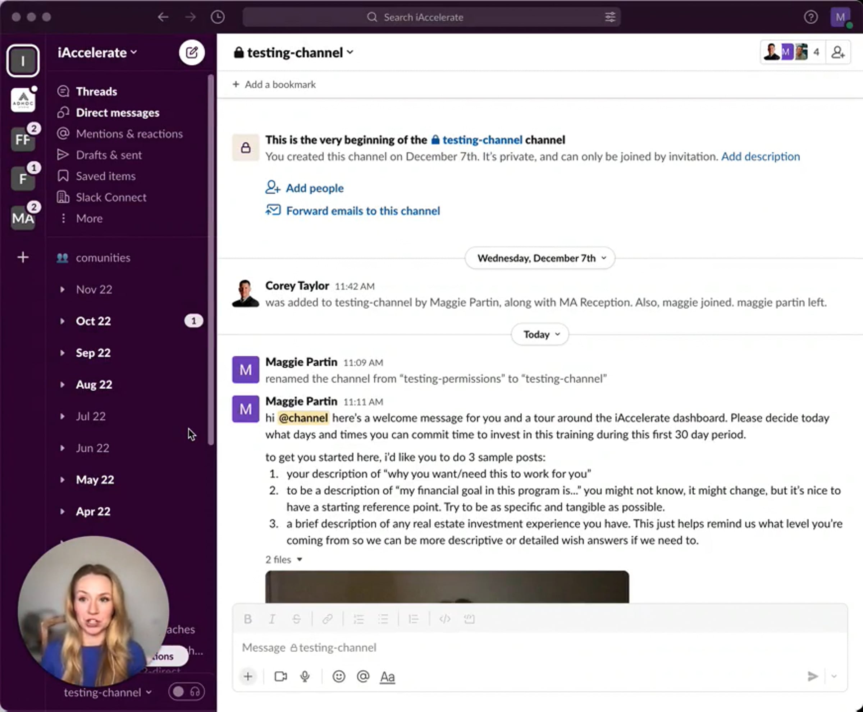Image resolution: width=863 pixels, height=712 pixels.
Task: Open search filter options icon
Action: click(610, 17)
